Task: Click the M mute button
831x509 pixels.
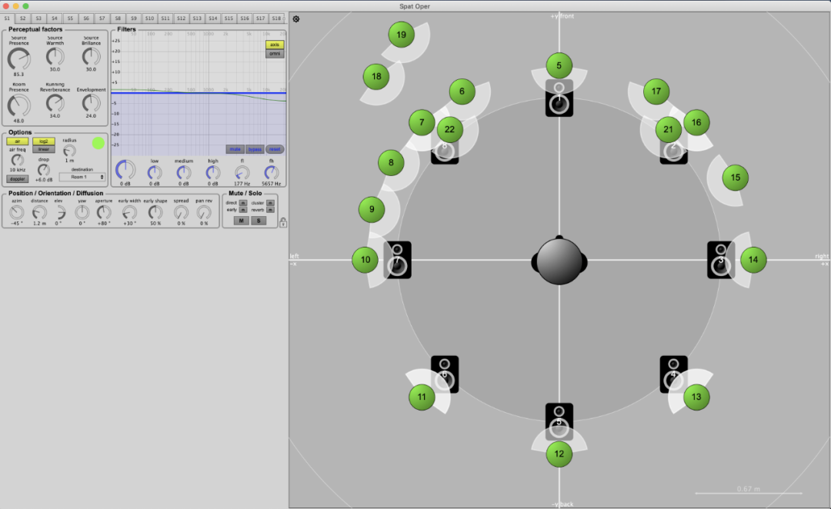Action: coord(241,221)
